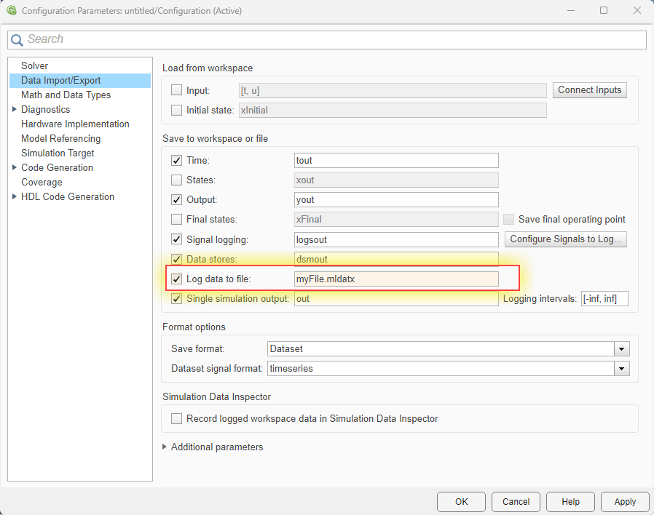Click the Connect Inputs button
Screen dimensions: 654x515
pos(589,90)
